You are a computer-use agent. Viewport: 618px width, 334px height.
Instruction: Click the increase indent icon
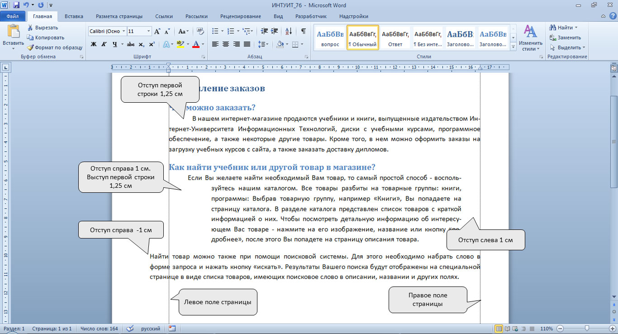tap(274, 31)
